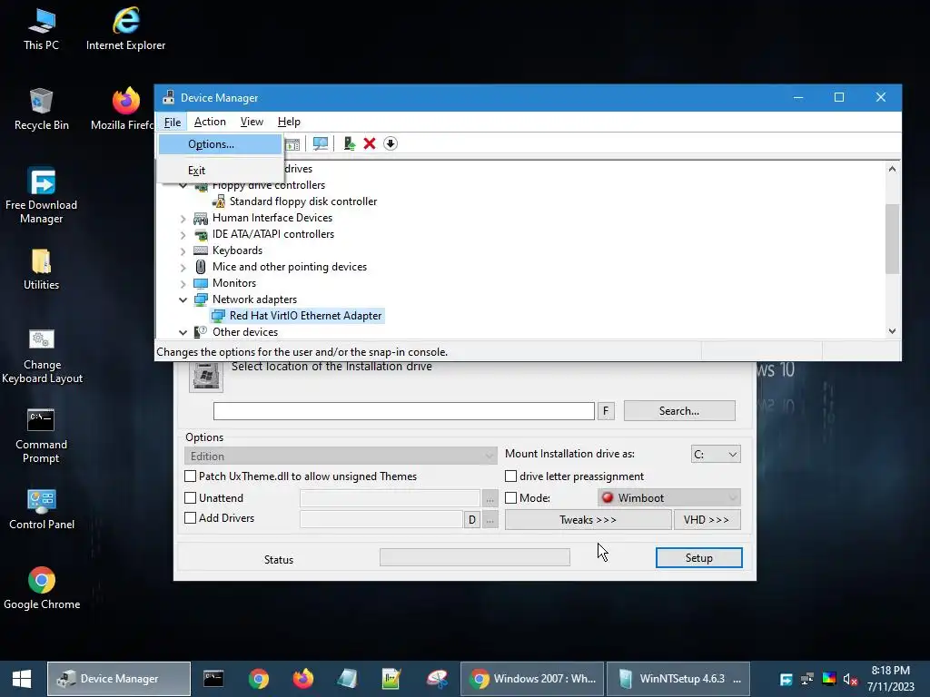Switch to WinNTSetup 4.6.3 taskbar button
930x697 pixels.
coord(678,679)
